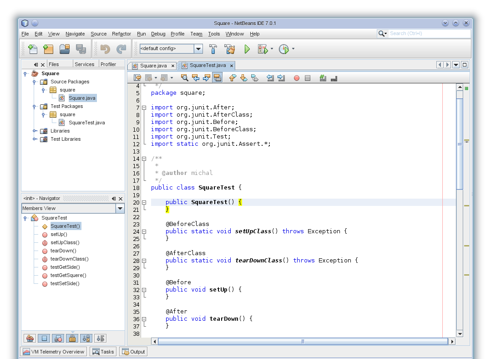Toggle Highlight Search in the editor toolbar
Screen dimensions: 491x359
[218, 78]
